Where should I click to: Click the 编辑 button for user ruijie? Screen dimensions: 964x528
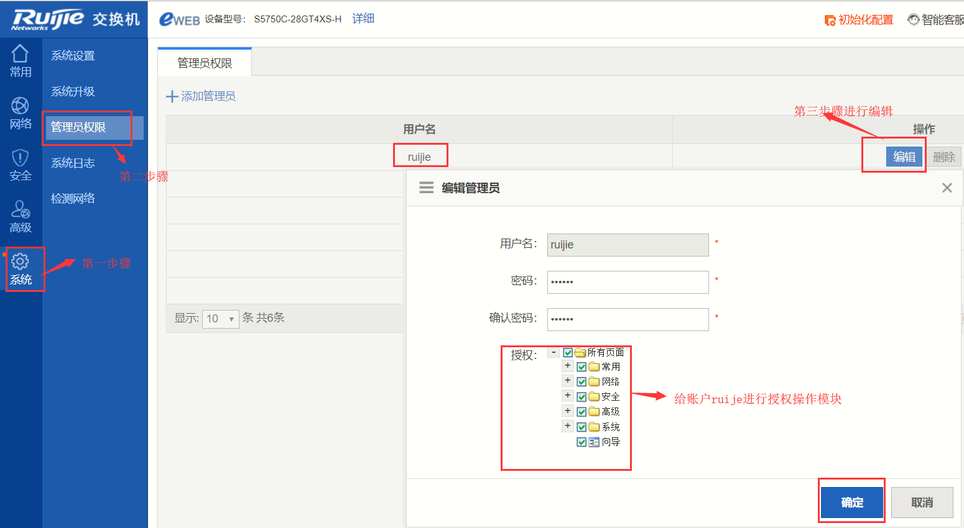coord(904,157)
